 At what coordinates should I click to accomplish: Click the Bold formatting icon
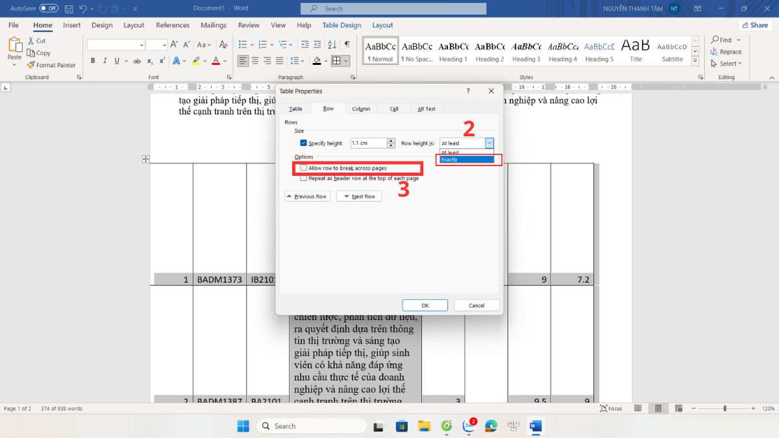pos(93,60)
